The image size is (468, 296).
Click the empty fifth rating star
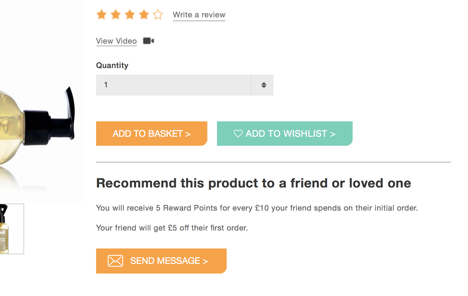click(x=158, y=14)
